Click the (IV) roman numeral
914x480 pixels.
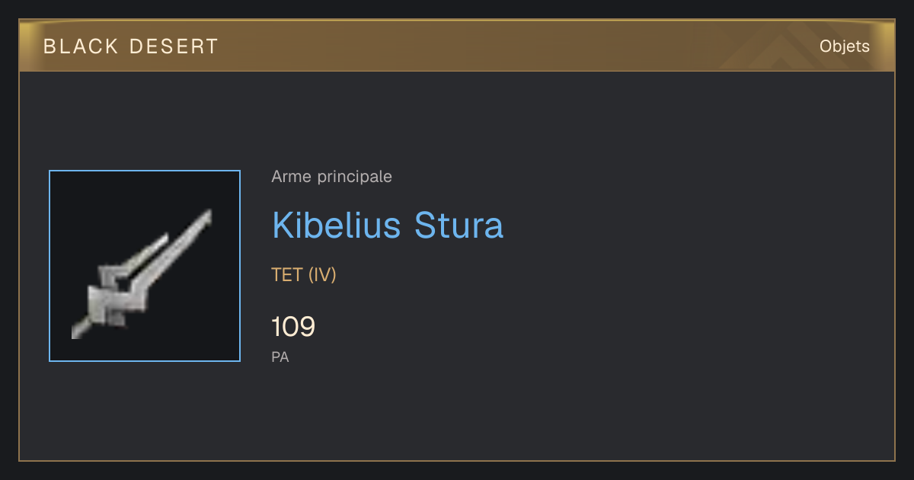(322, 275)
